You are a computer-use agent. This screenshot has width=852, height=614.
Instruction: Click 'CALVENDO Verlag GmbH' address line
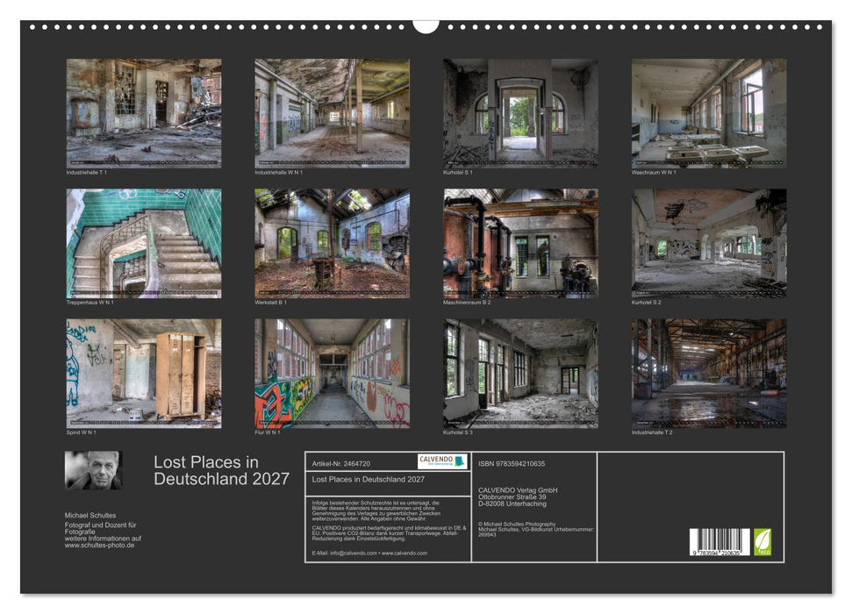[x=518, y=490]
